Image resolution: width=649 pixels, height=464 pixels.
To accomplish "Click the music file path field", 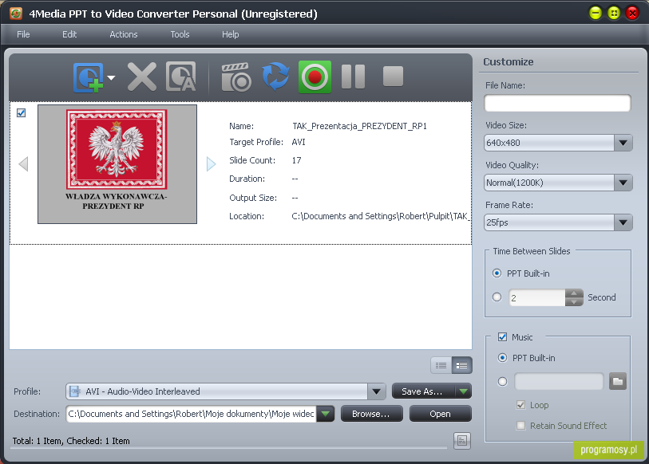I will coord(559,381).
